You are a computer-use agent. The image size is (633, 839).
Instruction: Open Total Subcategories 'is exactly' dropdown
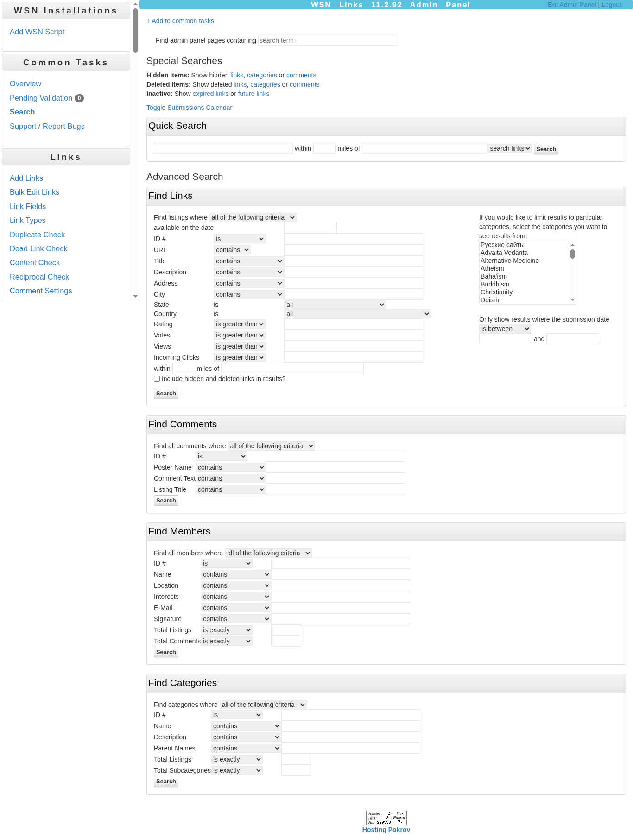tap(237, 770)
